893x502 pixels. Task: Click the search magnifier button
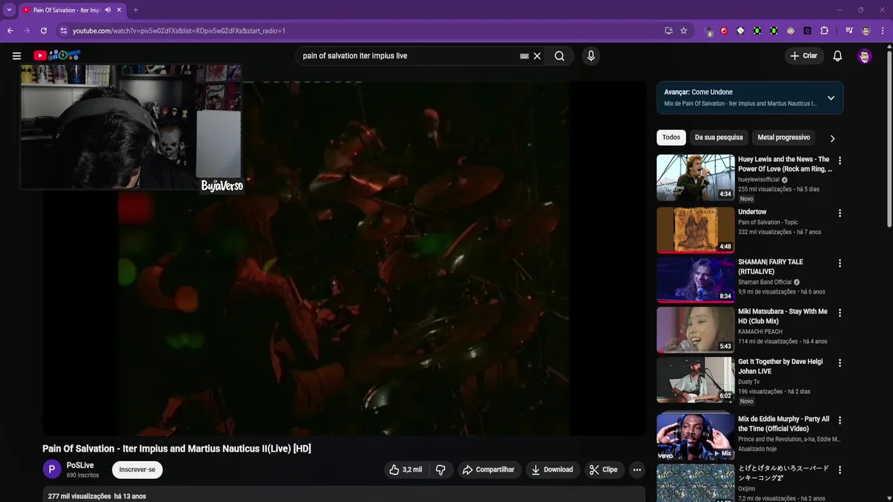(560, 56)
